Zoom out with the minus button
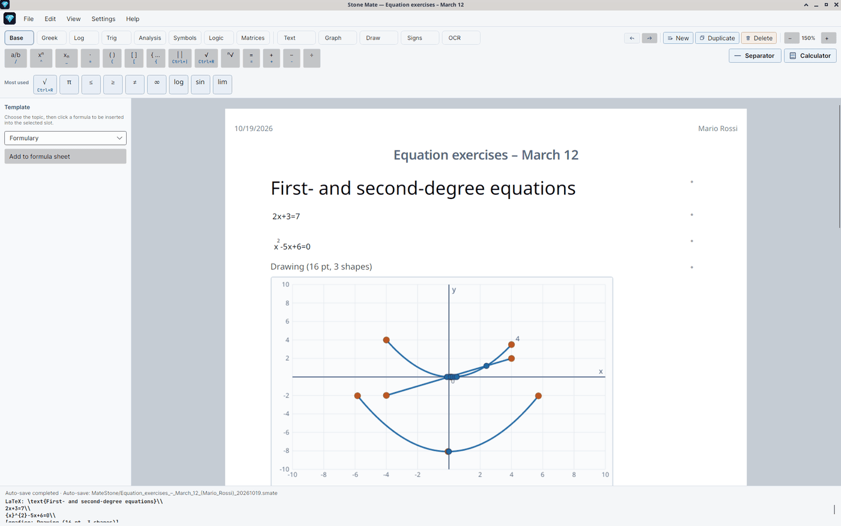The image size is (841, 526). coord(791,38)
